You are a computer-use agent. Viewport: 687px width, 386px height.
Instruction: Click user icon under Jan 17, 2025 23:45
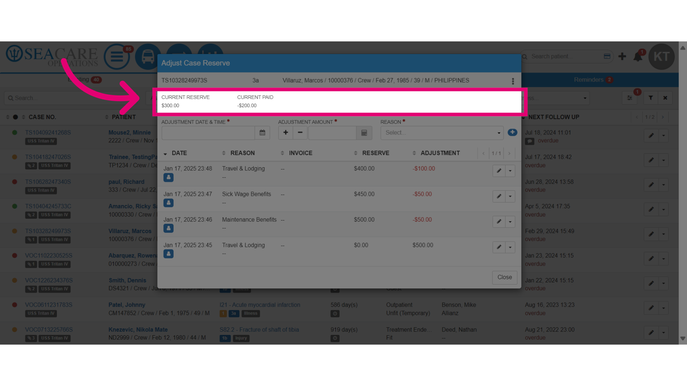click(x=169, y=254)
